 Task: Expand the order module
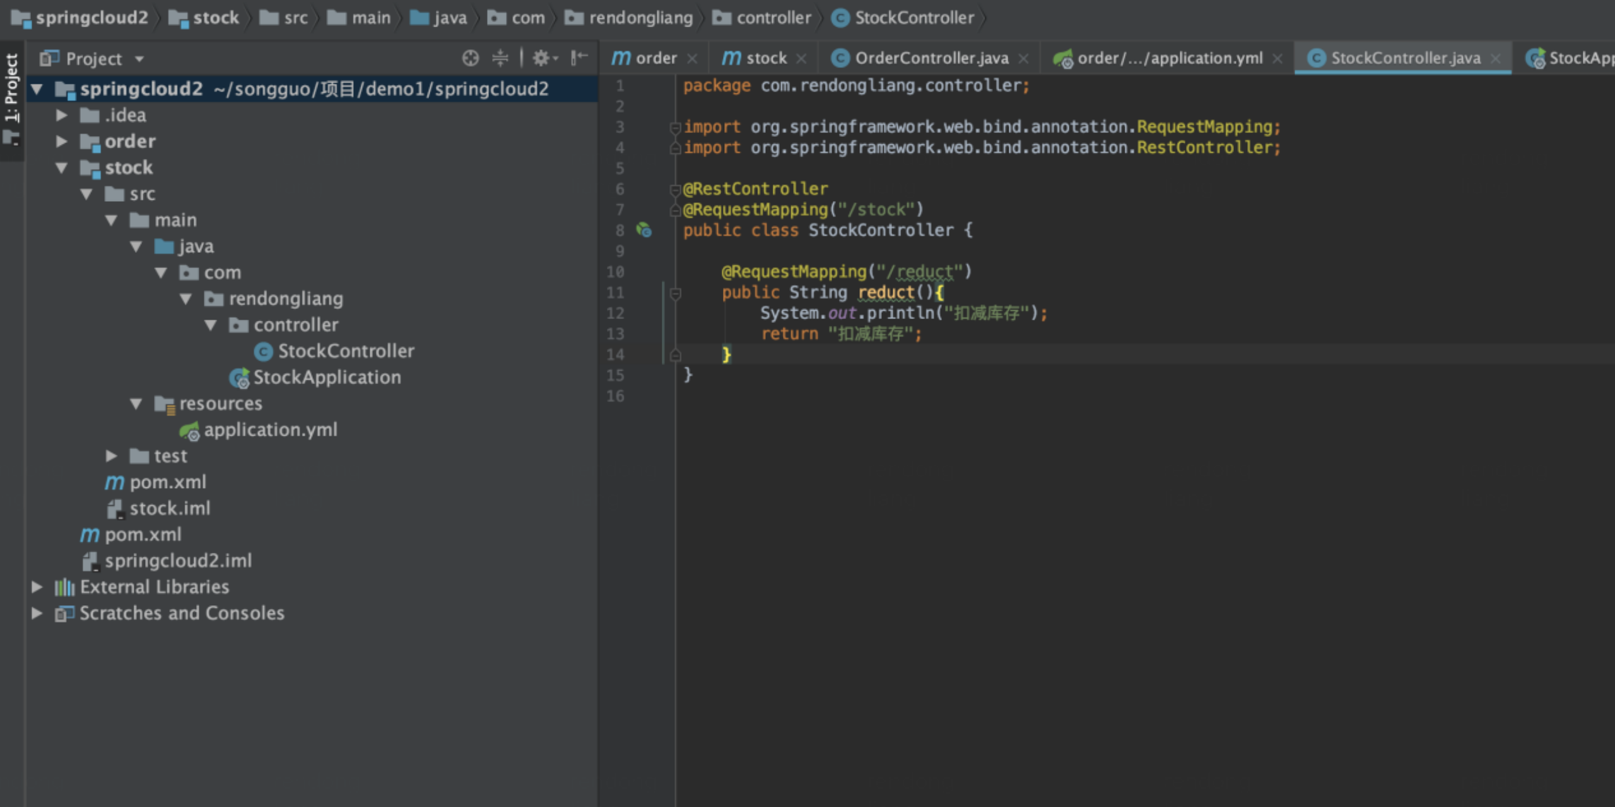(61, 141)
